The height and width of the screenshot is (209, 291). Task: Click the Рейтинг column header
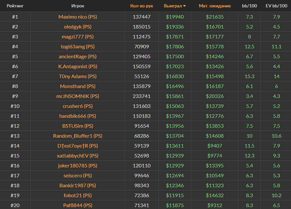15,6
